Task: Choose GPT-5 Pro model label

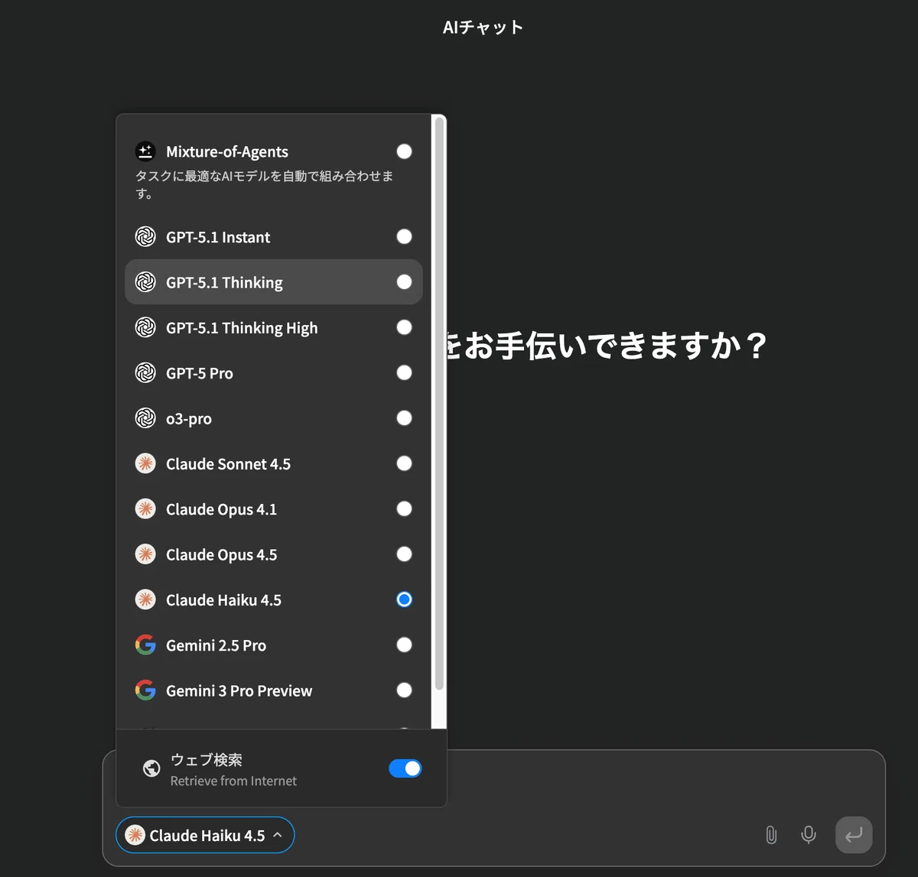Action: click(x=200, y=373)
